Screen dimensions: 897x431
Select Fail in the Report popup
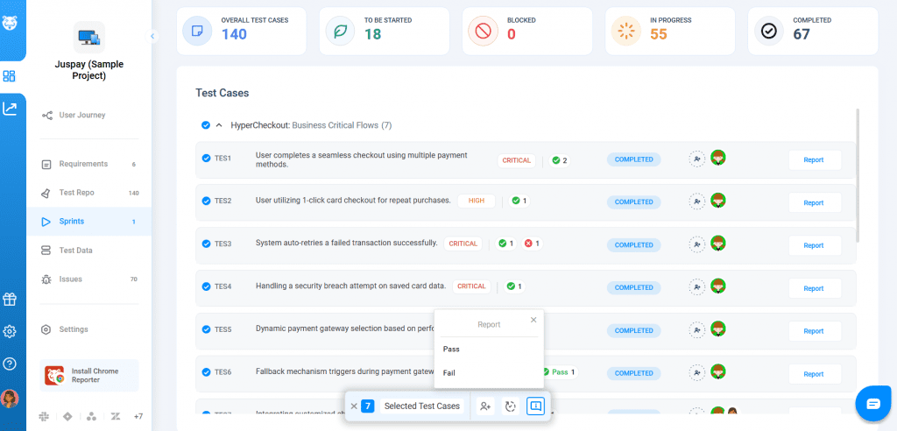(448, 373)
